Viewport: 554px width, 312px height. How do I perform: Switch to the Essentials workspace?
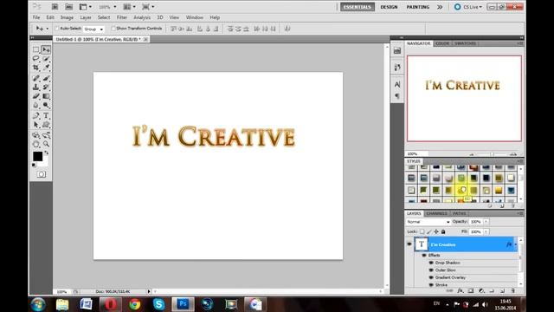coord(358,7)
